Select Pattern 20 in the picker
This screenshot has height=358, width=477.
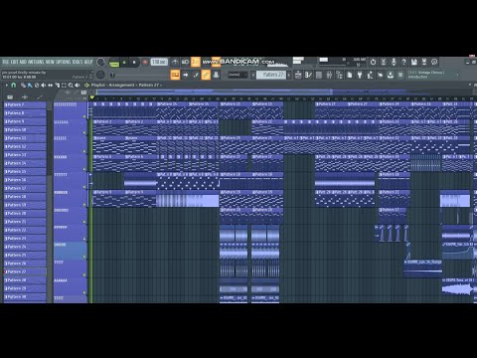(x=25, y=213)
